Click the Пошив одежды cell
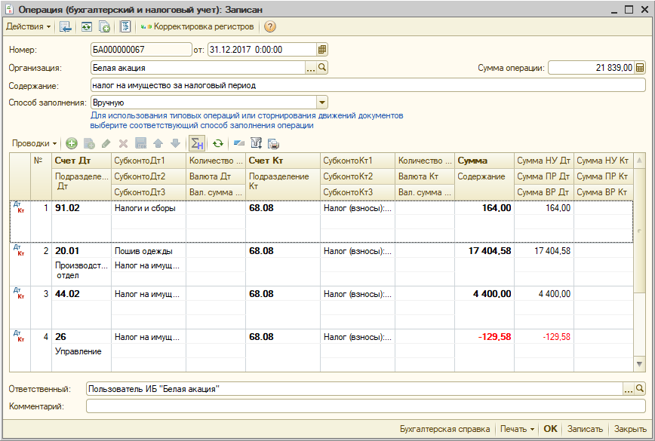The image size is (655, 441). (149, 251)
